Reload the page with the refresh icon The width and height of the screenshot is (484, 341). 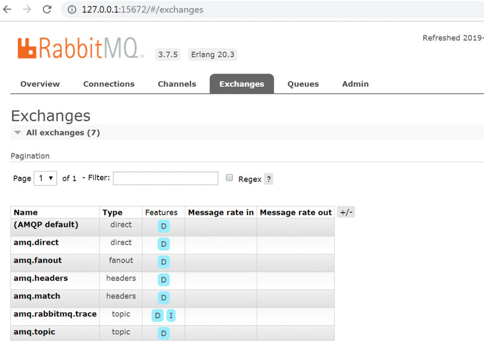pos(47,9)
